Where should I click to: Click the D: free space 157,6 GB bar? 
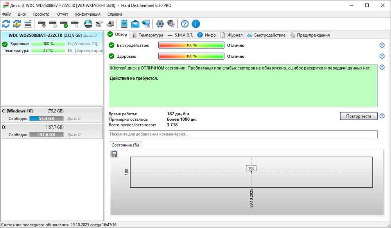[x=47, y=135]
